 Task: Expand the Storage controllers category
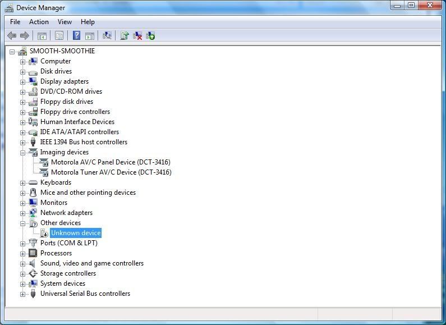pyautogui.click(x=23, y=274)
